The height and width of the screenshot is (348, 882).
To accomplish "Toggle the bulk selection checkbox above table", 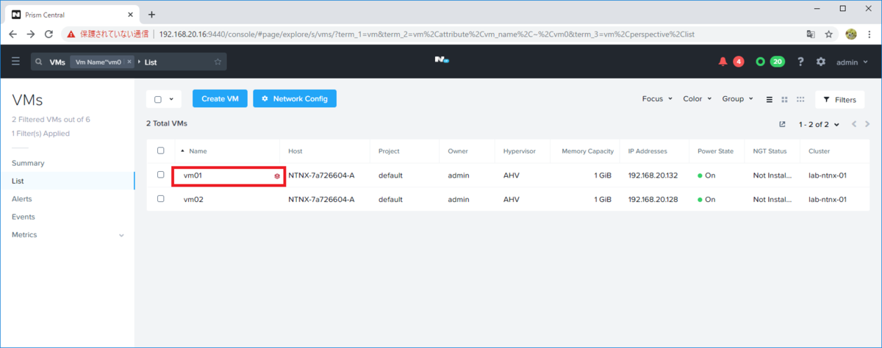I will (158, 99).
